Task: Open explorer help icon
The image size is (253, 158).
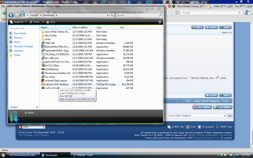Action: [x=160, y=22]
